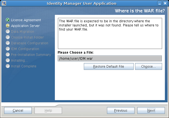The width and height of the screenshot is (169, 118).
Task: Go to the Next installer step
Action: (151, 111)
